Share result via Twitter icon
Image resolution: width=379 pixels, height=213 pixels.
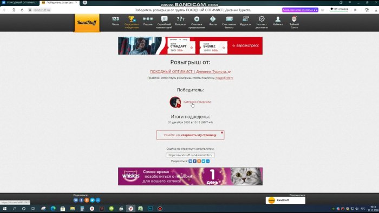[203, 161]
